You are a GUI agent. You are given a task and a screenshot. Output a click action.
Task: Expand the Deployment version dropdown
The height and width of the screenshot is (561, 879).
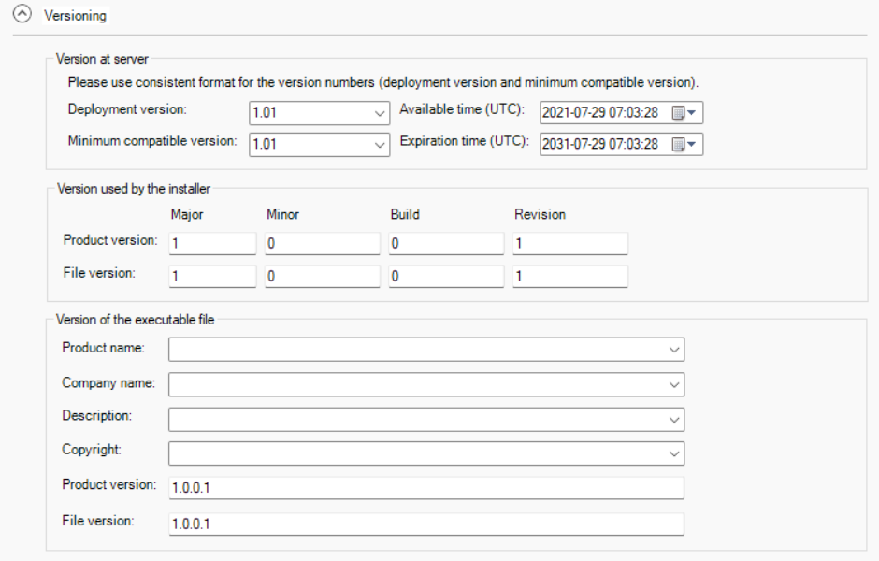(380, 113)
